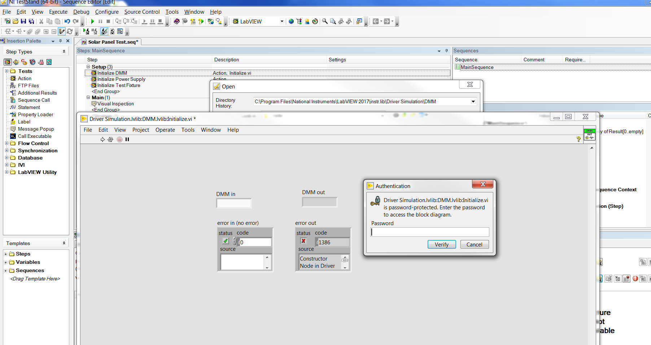Collapse the Main step group
The image size is (651, 345).
[88, 97]
